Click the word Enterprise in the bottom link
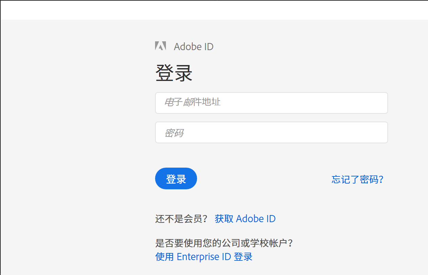The height and width of the screenshot is (275, 428). (x=198, y=257)
